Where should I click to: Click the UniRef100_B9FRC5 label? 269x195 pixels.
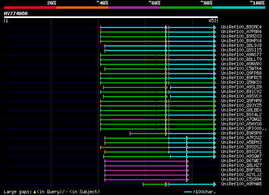point(241,78)
